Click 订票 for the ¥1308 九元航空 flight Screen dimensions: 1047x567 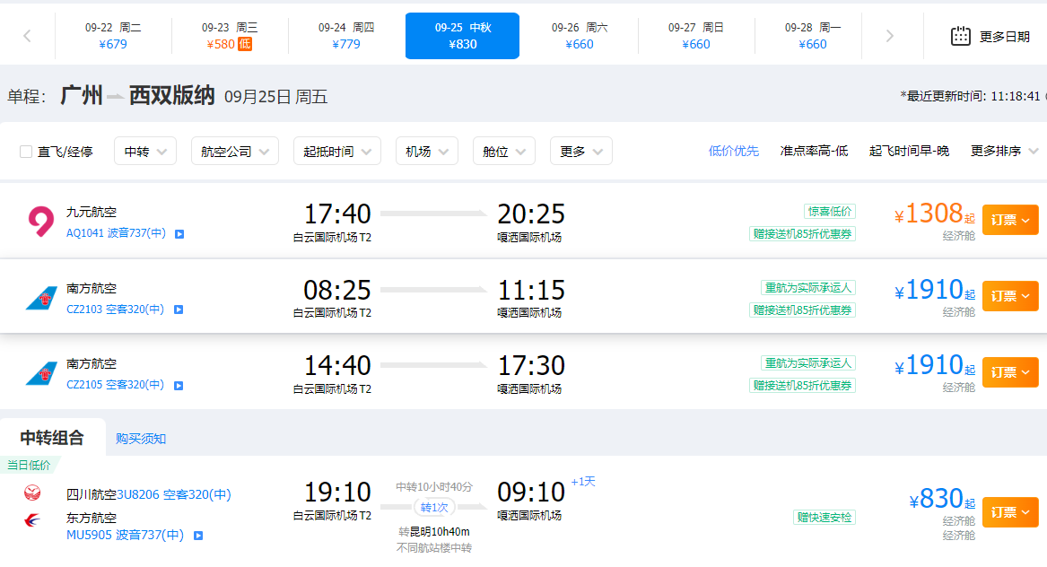[x=1010, y=220]
